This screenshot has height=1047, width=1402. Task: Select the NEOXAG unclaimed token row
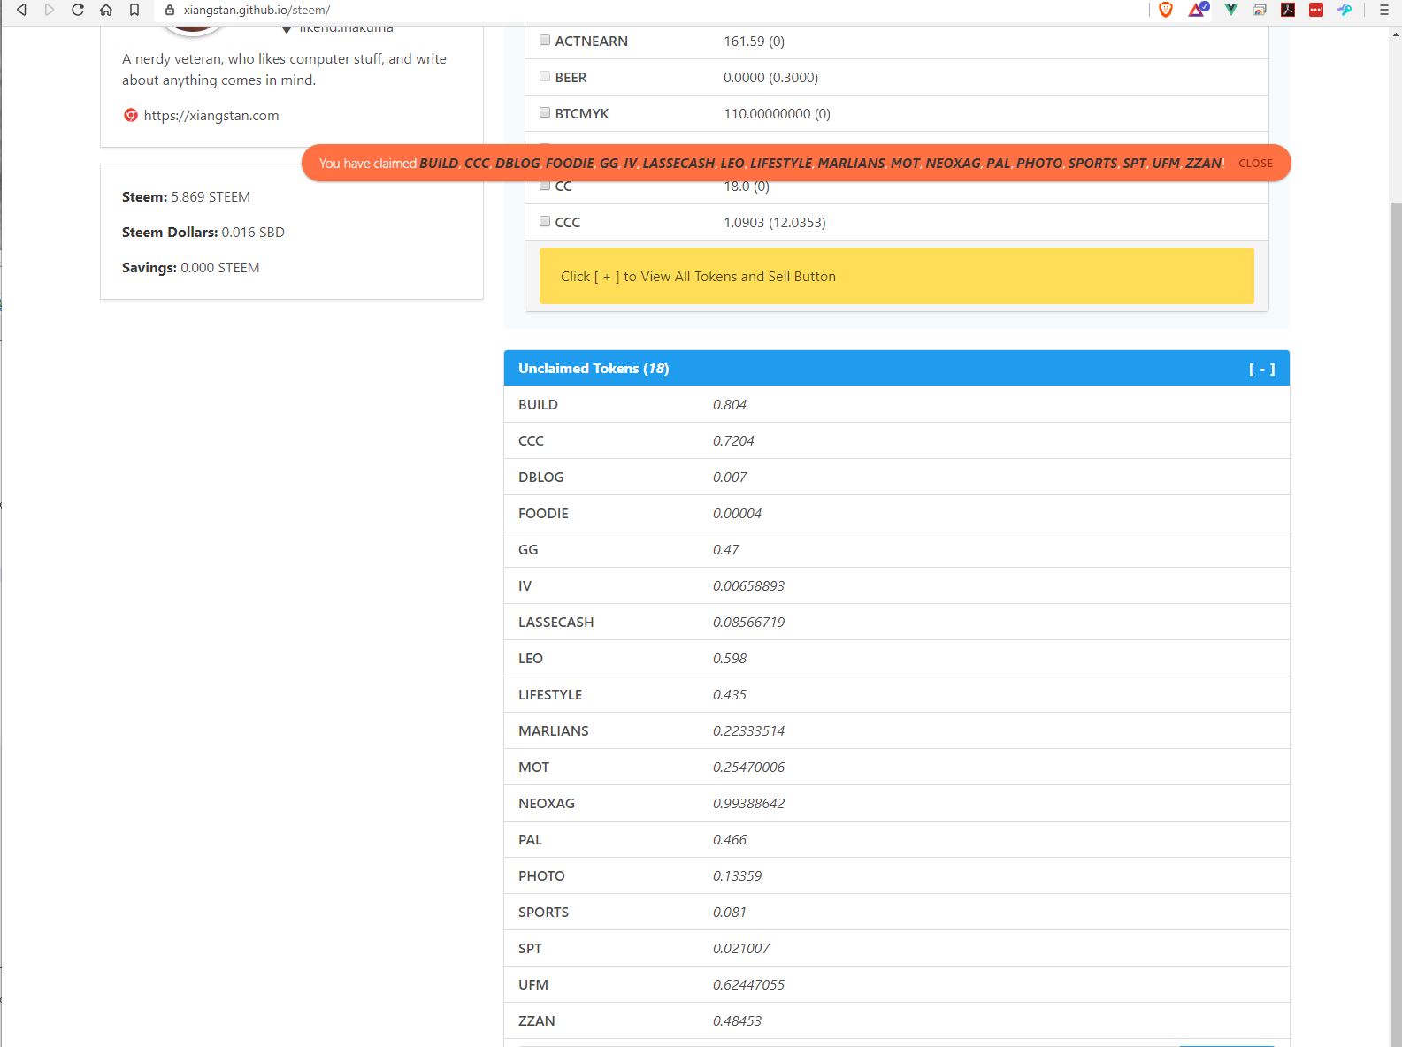coord(896,803)
